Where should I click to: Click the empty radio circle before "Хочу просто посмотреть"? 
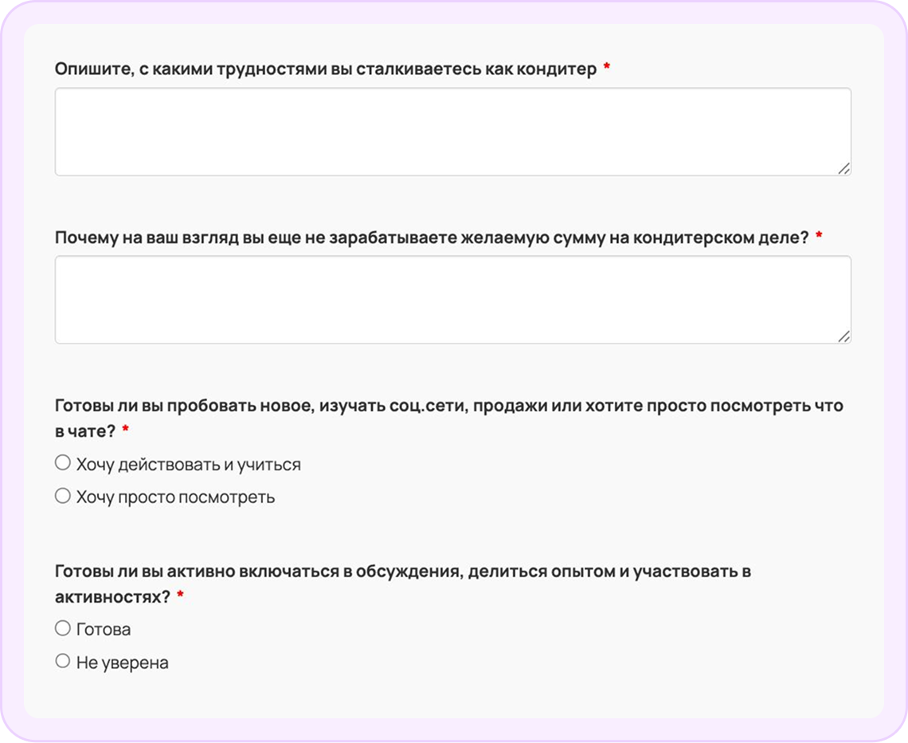pos(61,494)
